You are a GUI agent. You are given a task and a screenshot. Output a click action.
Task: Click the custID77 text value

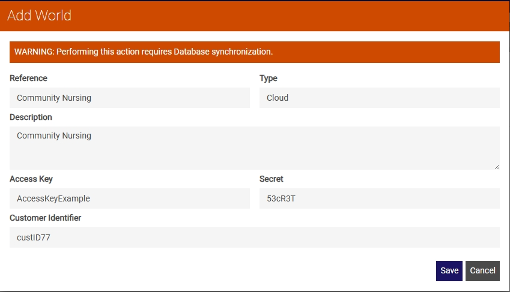34,237
